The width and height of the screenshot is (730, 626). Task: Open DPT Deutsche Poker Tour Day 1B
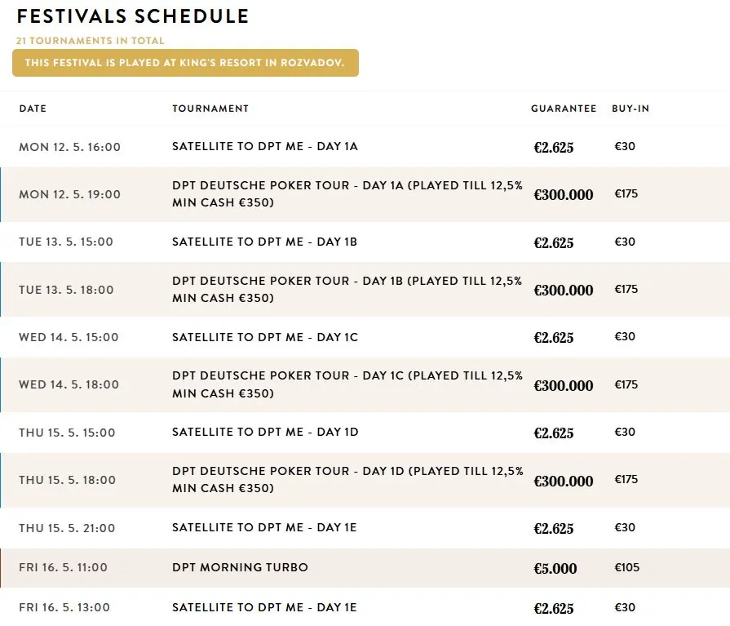tap(347, 290)
